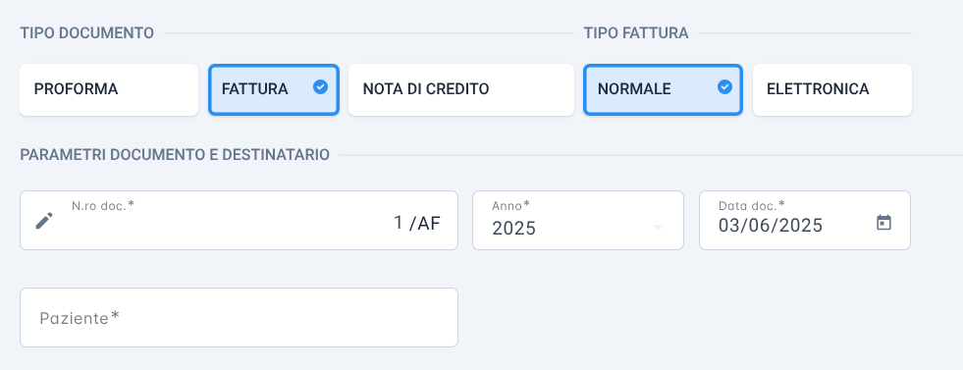The width and height of the screenshot is (963, 370).
Task: Select PROFORMA document type
Action: 109,89
